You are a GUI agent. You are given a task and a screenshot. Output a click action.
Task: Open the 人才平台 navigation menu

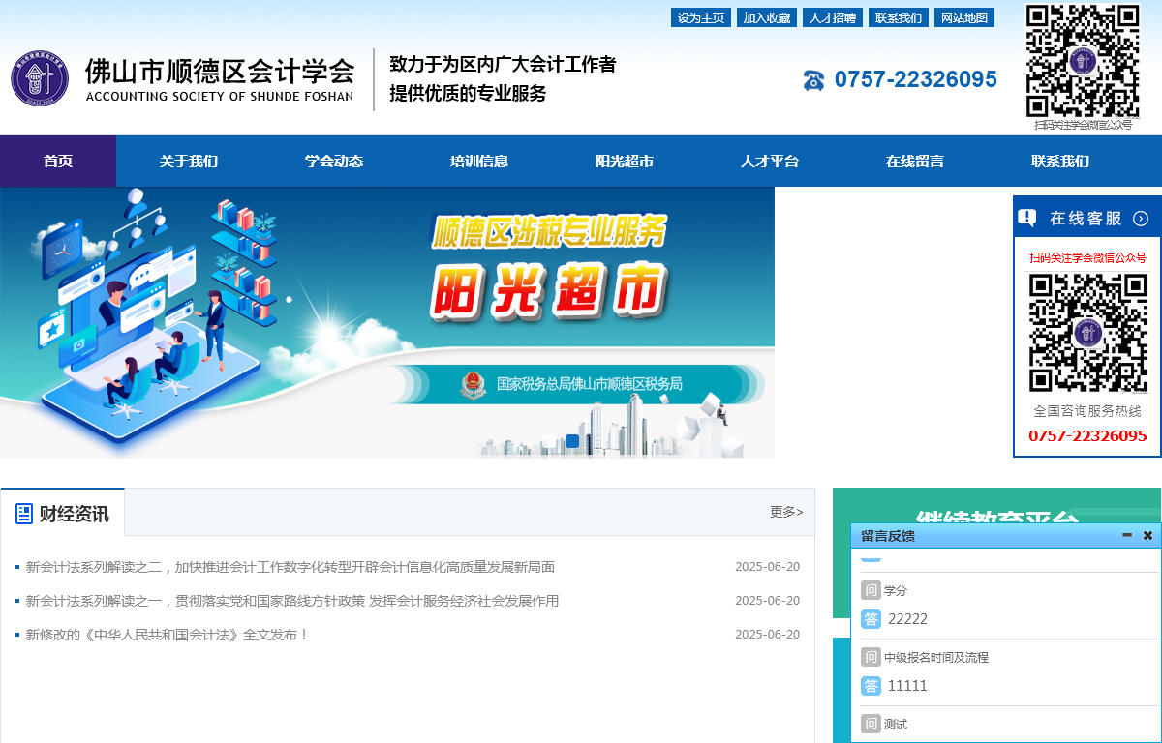(770, 161)
